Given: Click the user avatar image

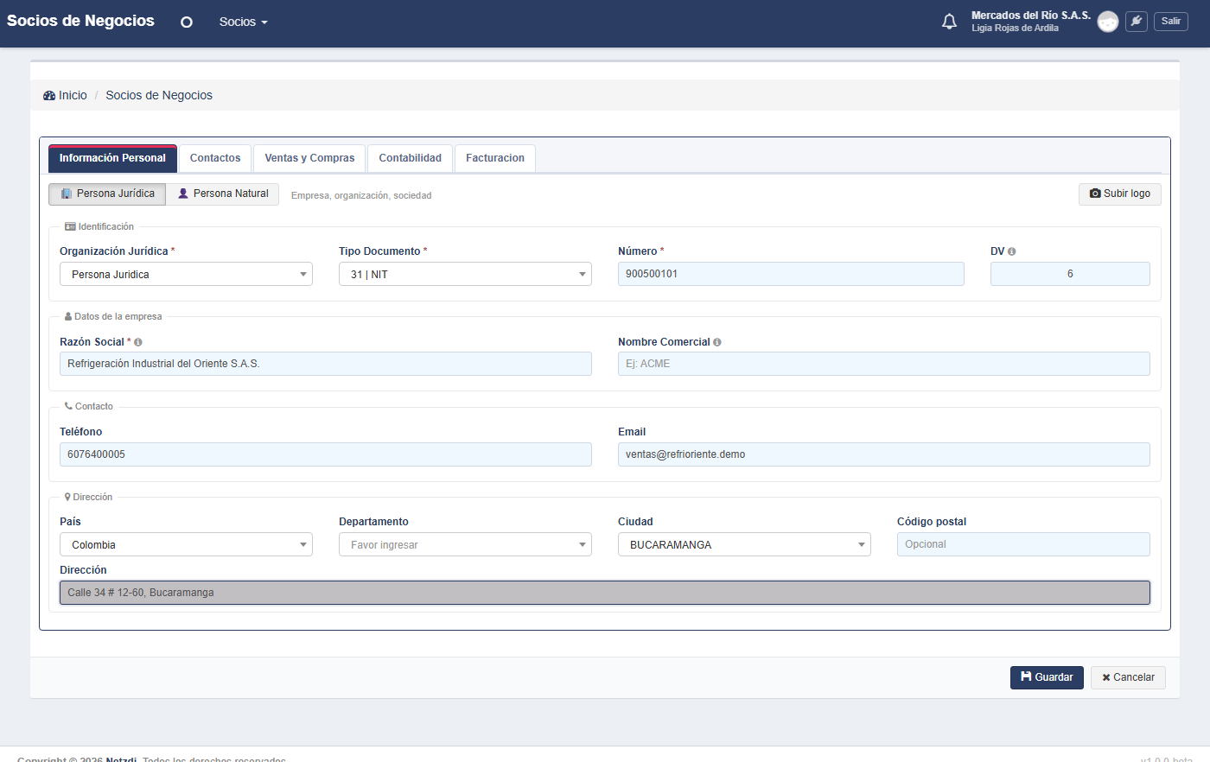Looking at the screenshot, I should [1108, 22].
